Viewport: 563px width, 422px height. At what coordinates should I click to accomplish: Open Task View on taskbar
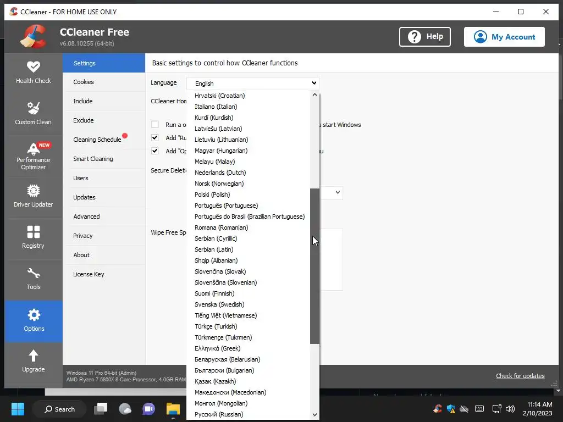pos(101,409)
